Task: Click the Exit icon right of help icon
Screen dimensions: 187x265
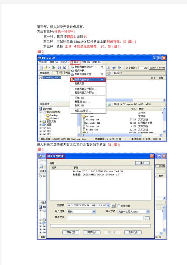Action: [x=120, y=68]
